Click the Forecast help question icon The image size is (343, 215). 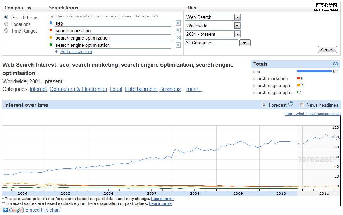click(291, 104)
